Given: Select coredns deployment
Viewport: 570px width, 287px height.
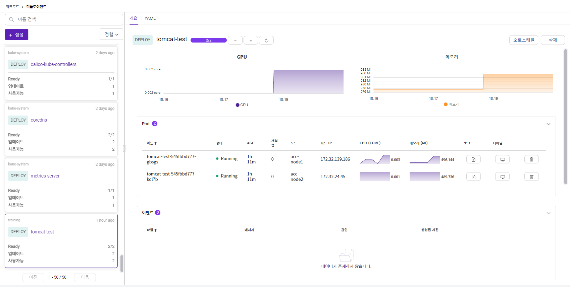Looking at the screenshot, I should click(39, 120).
